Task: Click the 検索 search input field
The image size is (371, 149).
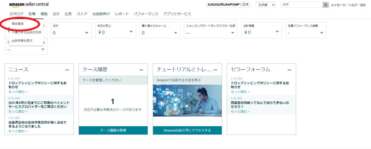Action: click(x=302, y=5)
